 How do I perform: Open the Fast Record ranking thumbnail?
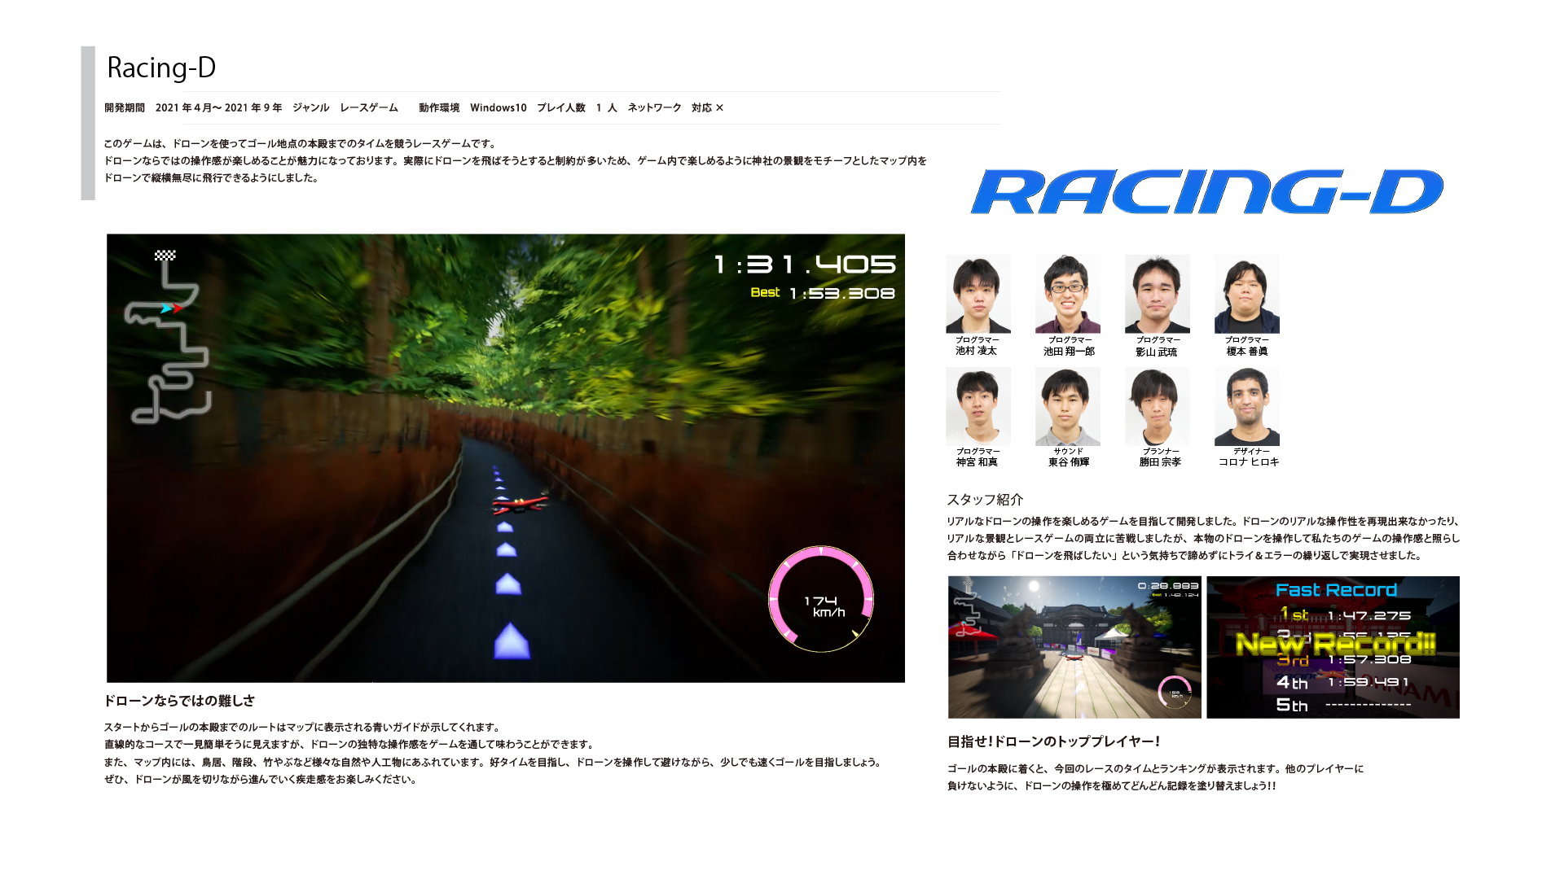click(x=1333, y=647)
